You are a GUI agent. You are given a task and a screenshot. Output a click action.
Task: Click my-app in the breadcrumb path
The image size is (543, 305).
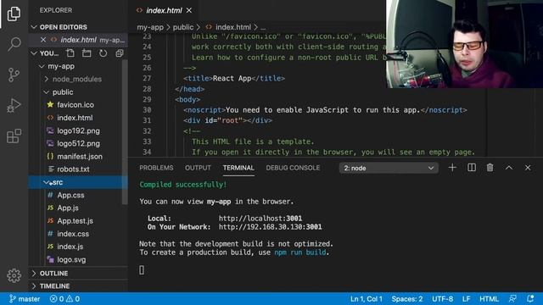pos(150,27)
